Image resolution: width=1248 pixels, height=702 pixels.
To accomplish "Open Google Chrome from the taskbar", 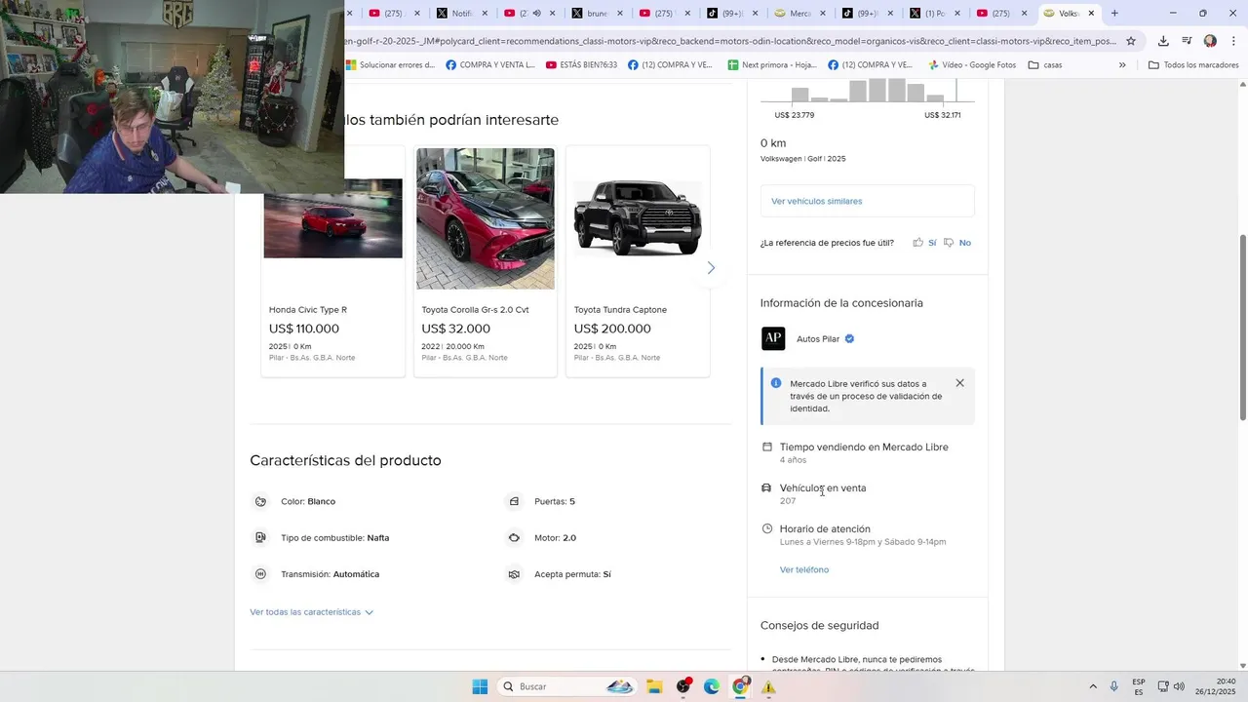I will pos(741,686).
